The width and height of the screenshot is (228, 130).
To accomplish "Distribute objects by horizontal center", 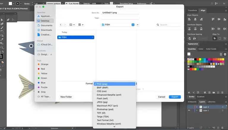I will (219, 29).
